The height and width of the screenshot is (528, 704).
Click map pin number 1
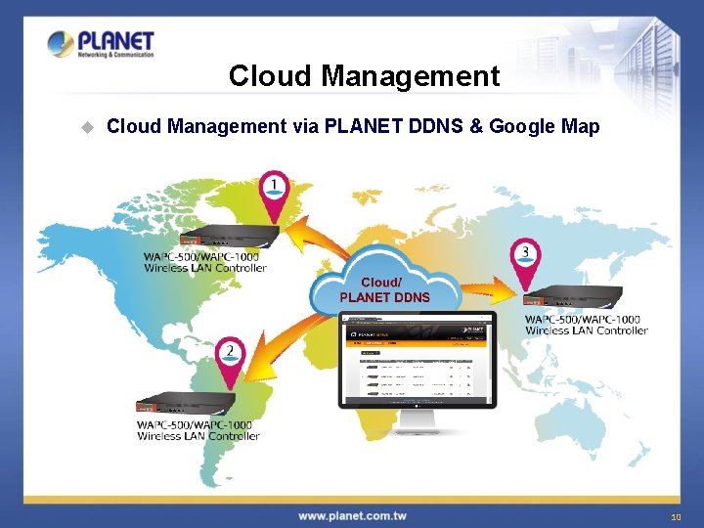(275, 197)
